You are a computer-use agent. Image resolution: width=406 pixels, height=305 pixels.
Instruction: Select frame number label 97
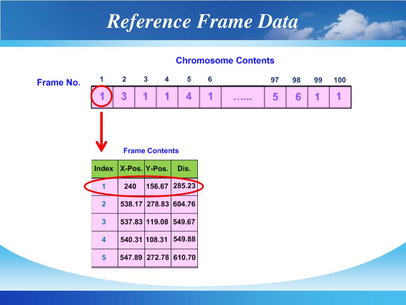click(x=275, y=80)
